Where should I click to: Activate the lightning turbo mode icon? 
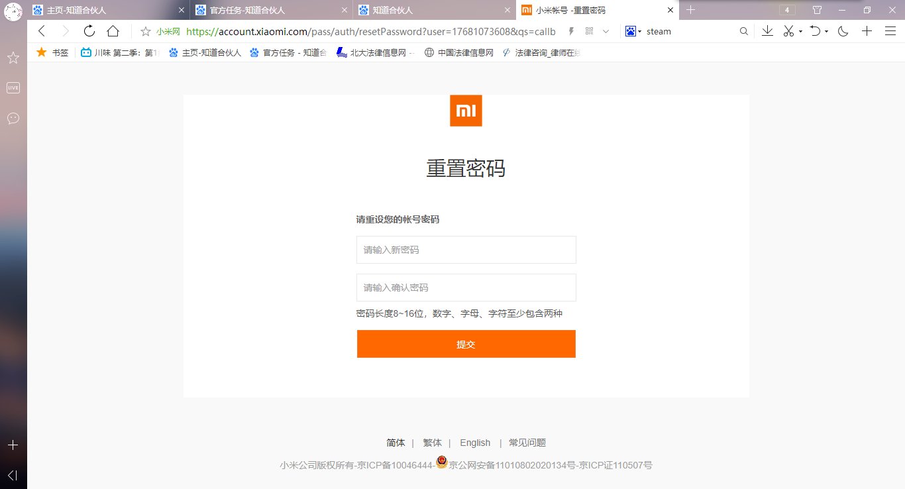(x=571, y=30)
